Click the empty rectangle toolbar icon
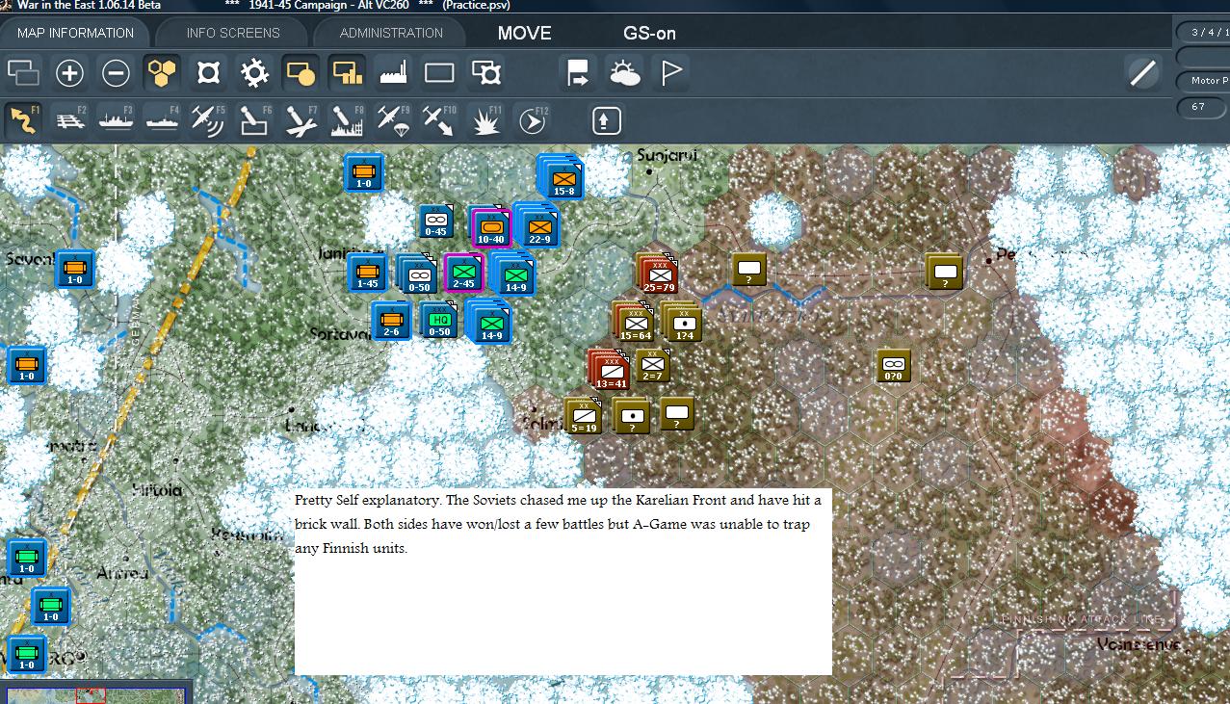 coord(439,73)
